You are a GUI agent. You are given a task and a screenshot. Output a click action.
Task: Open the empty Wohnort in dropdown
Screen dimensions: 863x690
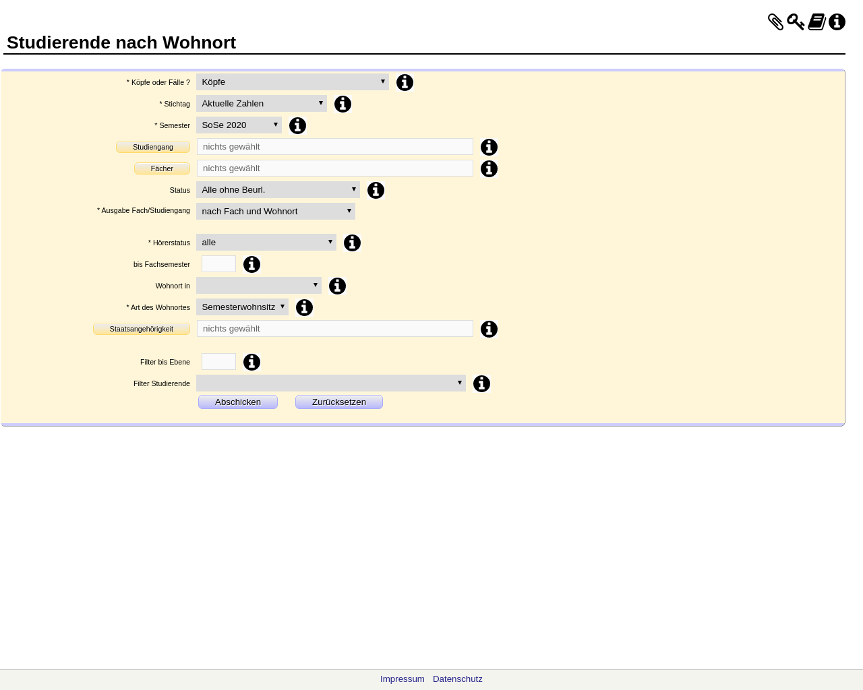(259, 285)
